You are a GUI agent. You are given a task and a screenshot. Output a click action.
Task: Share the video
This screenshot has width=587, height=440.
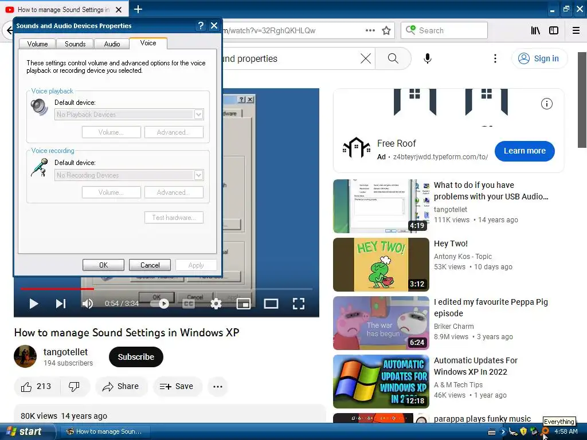coord(122,387)
